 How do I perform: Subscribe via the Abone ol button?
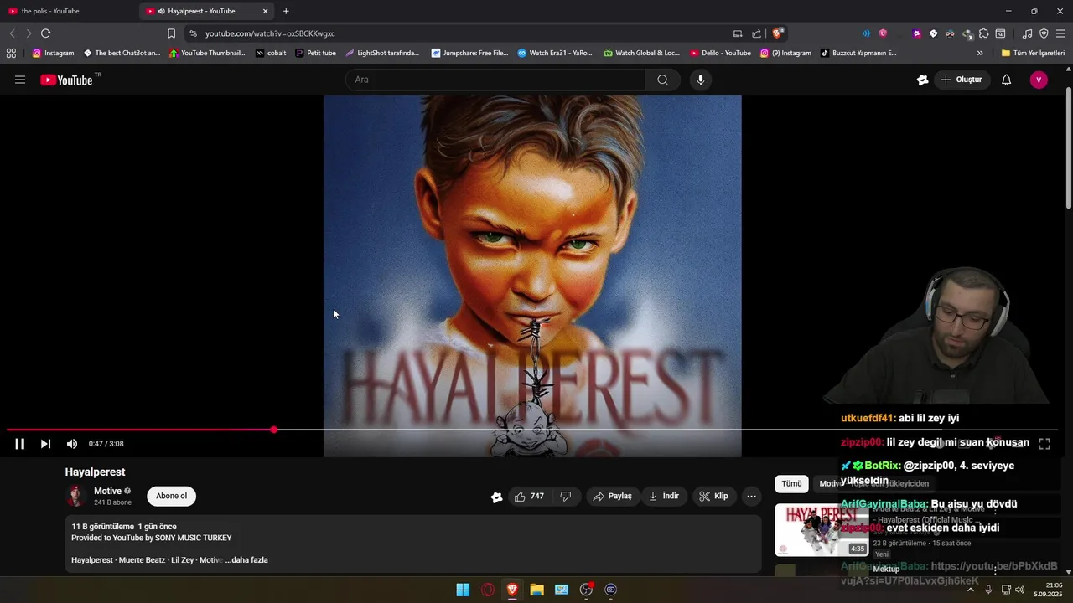point(171,497)
